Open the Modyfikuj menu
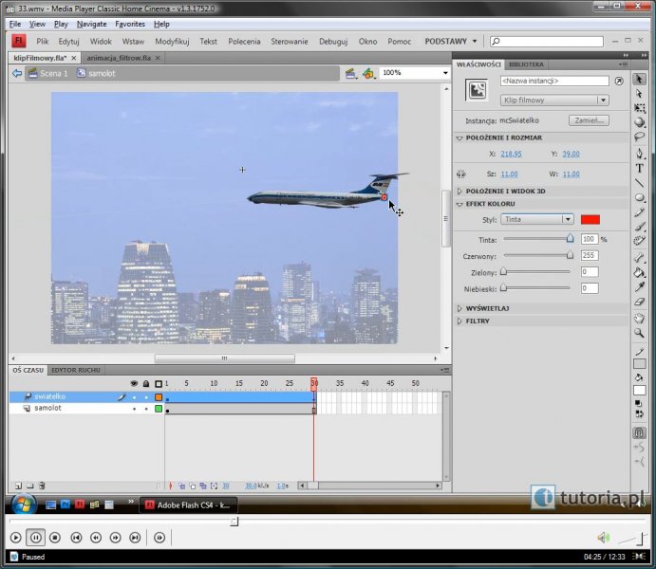Image resolution: width=656 pixels, height=569 pixels. (x=172, y=42)
